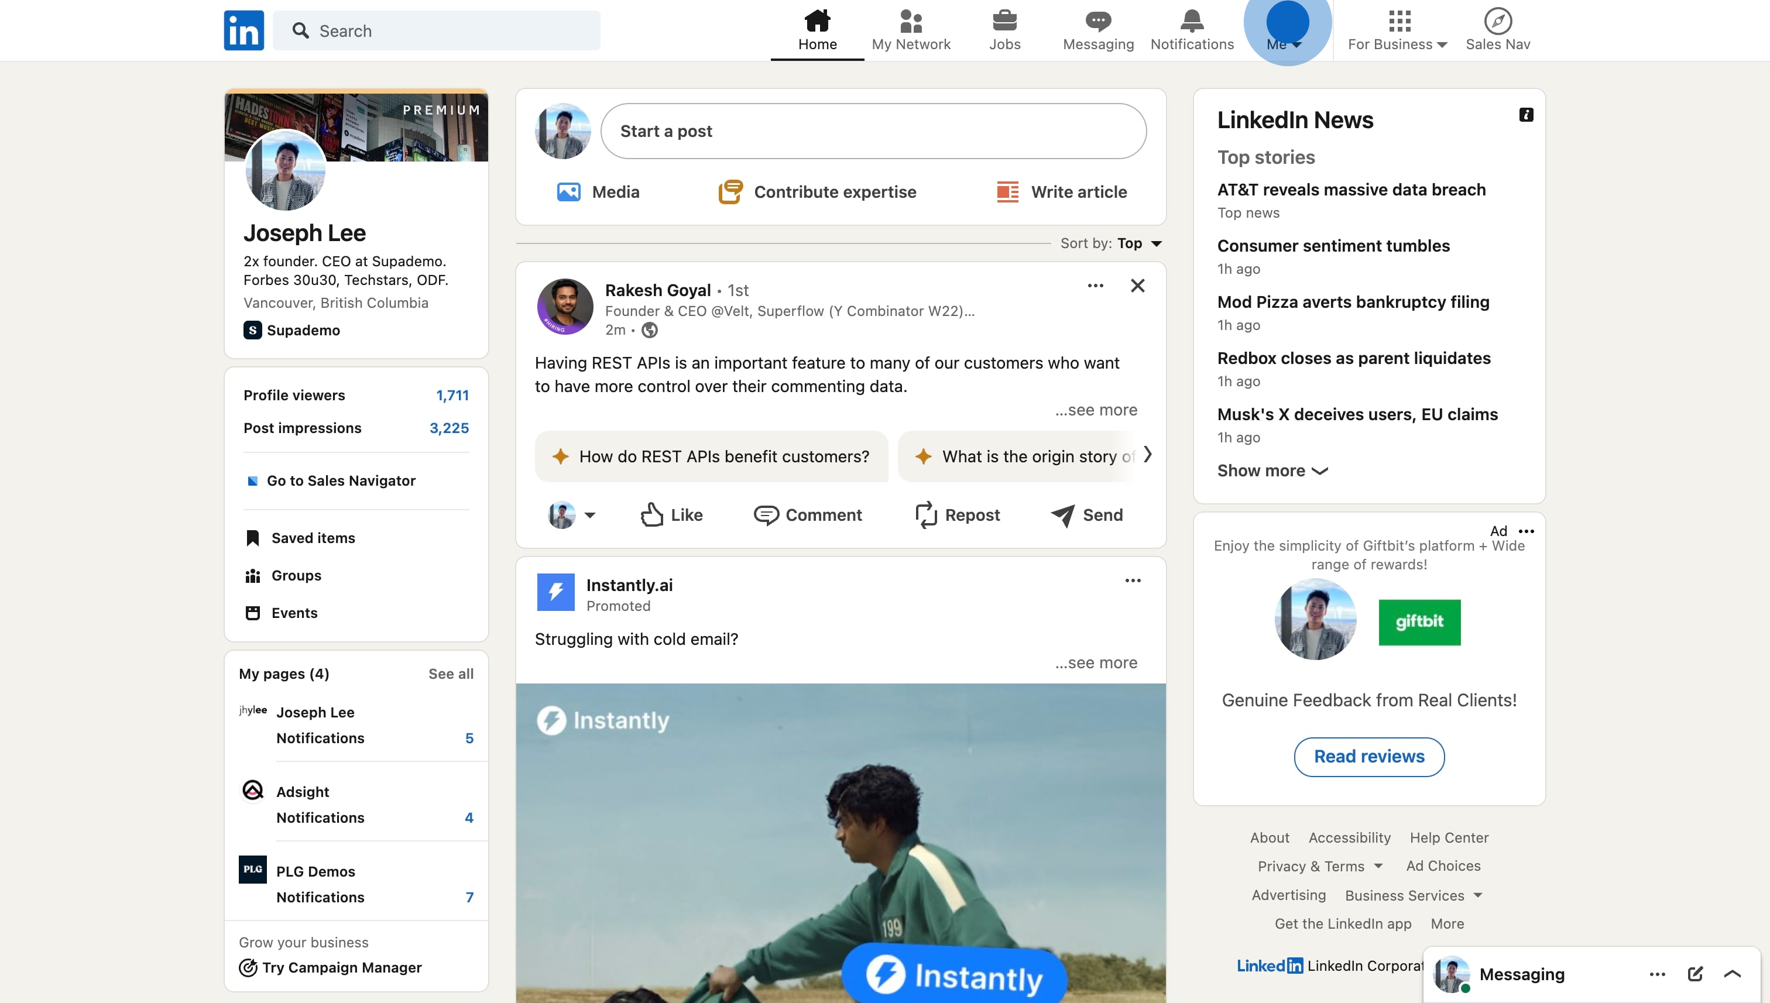The width and height of the screenshot is (1770, 1003).
Task: Choose Write article
Action: click(1061, 191)
